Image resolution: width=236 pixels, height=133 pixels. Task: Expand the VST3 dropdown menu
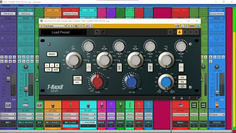[x=89, y=26]
